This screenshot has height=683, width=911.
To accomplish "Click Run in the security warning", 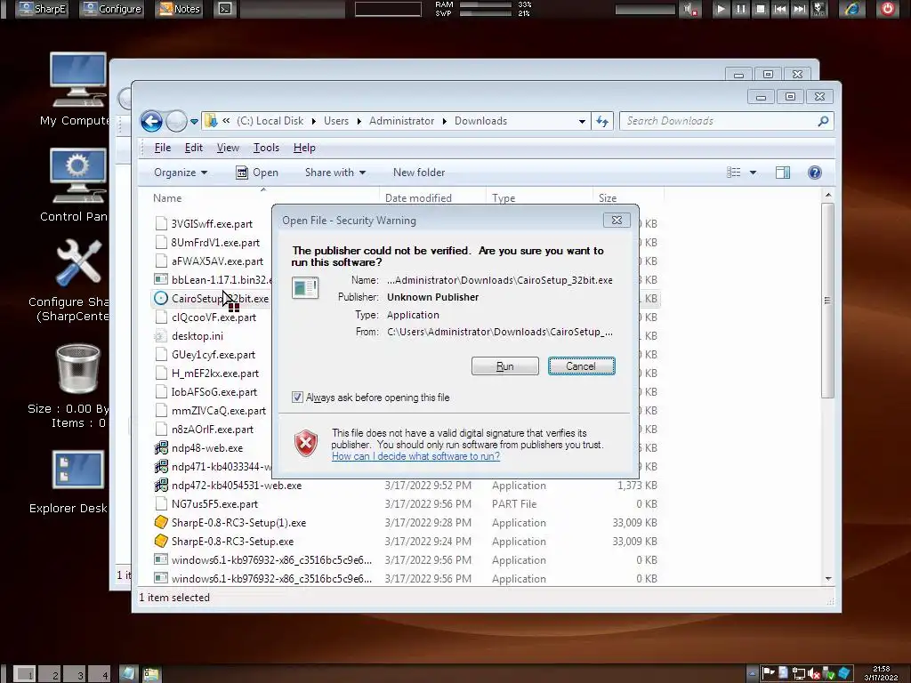I will 505,366.
